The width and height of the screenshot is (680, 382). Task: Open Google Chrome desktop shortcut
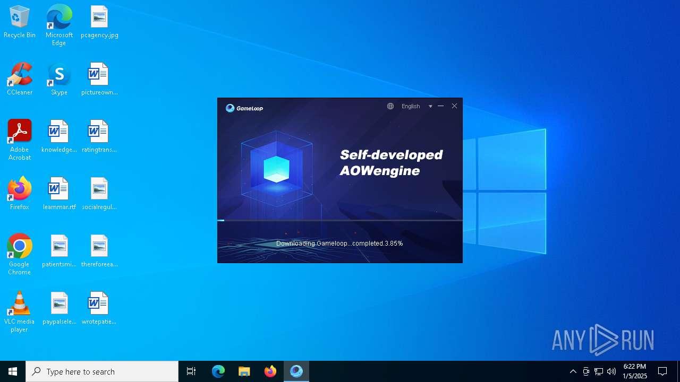tap(20, 255)
